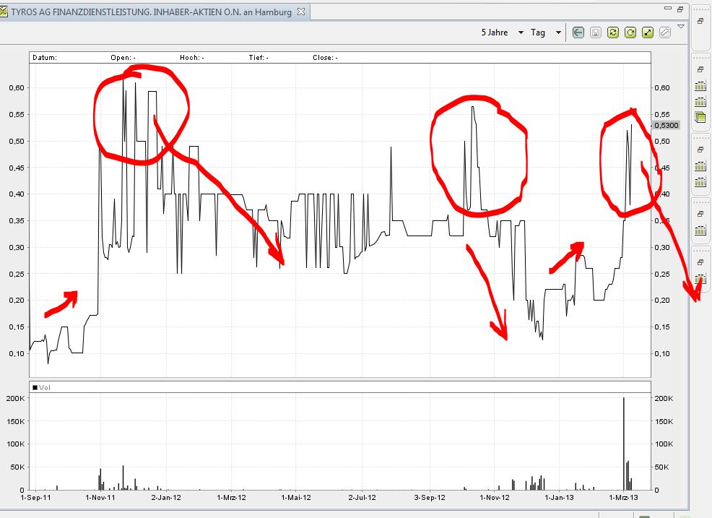Click the large March 2013 volume bar
This screenshot has height=518, width=712.
[624, 444]
